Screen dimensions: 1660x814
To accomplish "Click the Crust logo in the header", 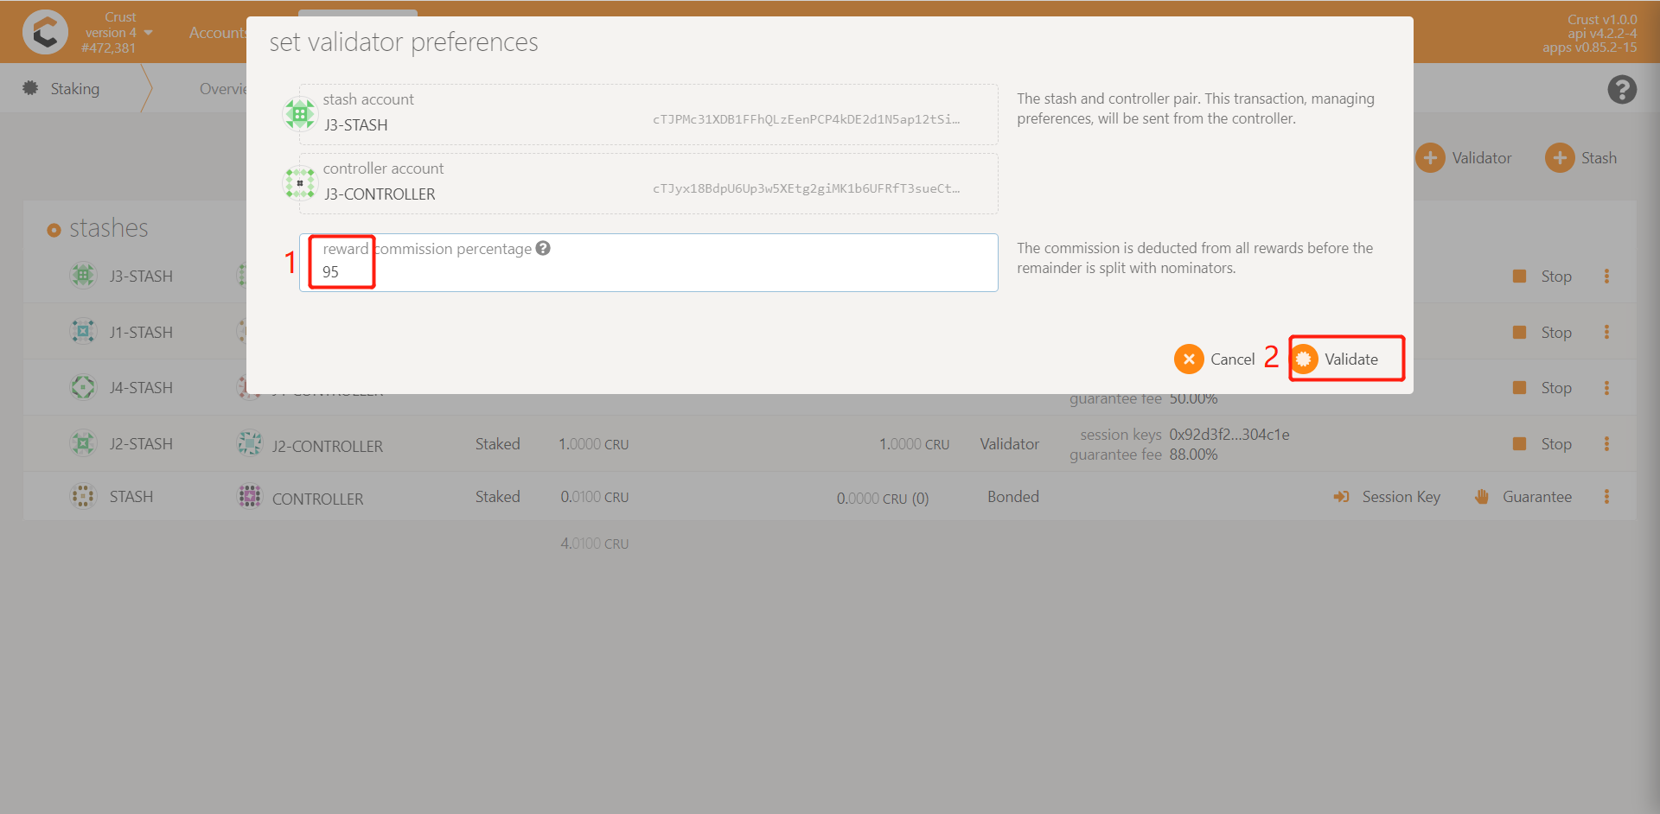I will pyautogui.click(x=45, y=32).
